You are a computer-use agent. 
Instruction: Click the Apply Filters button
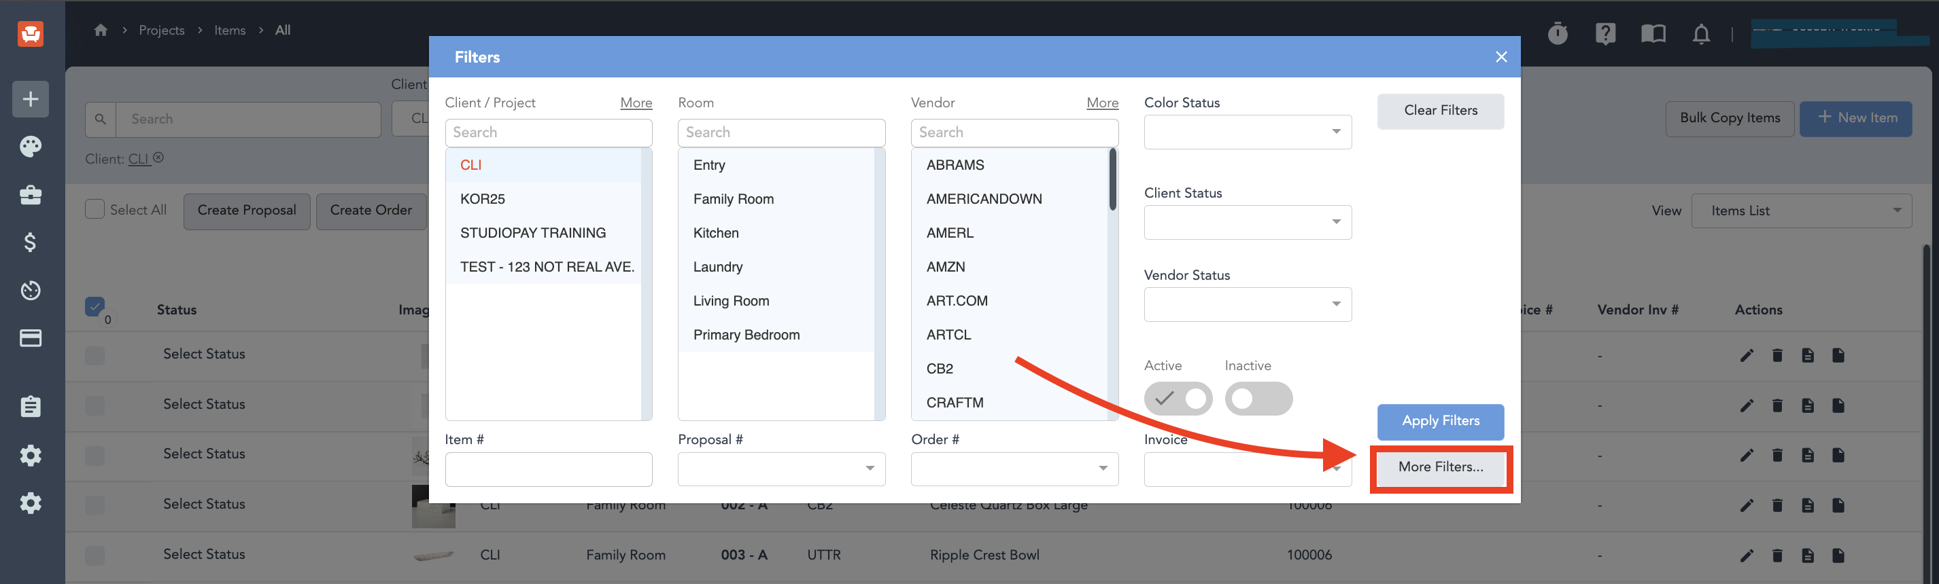[x=1441, y=422]
